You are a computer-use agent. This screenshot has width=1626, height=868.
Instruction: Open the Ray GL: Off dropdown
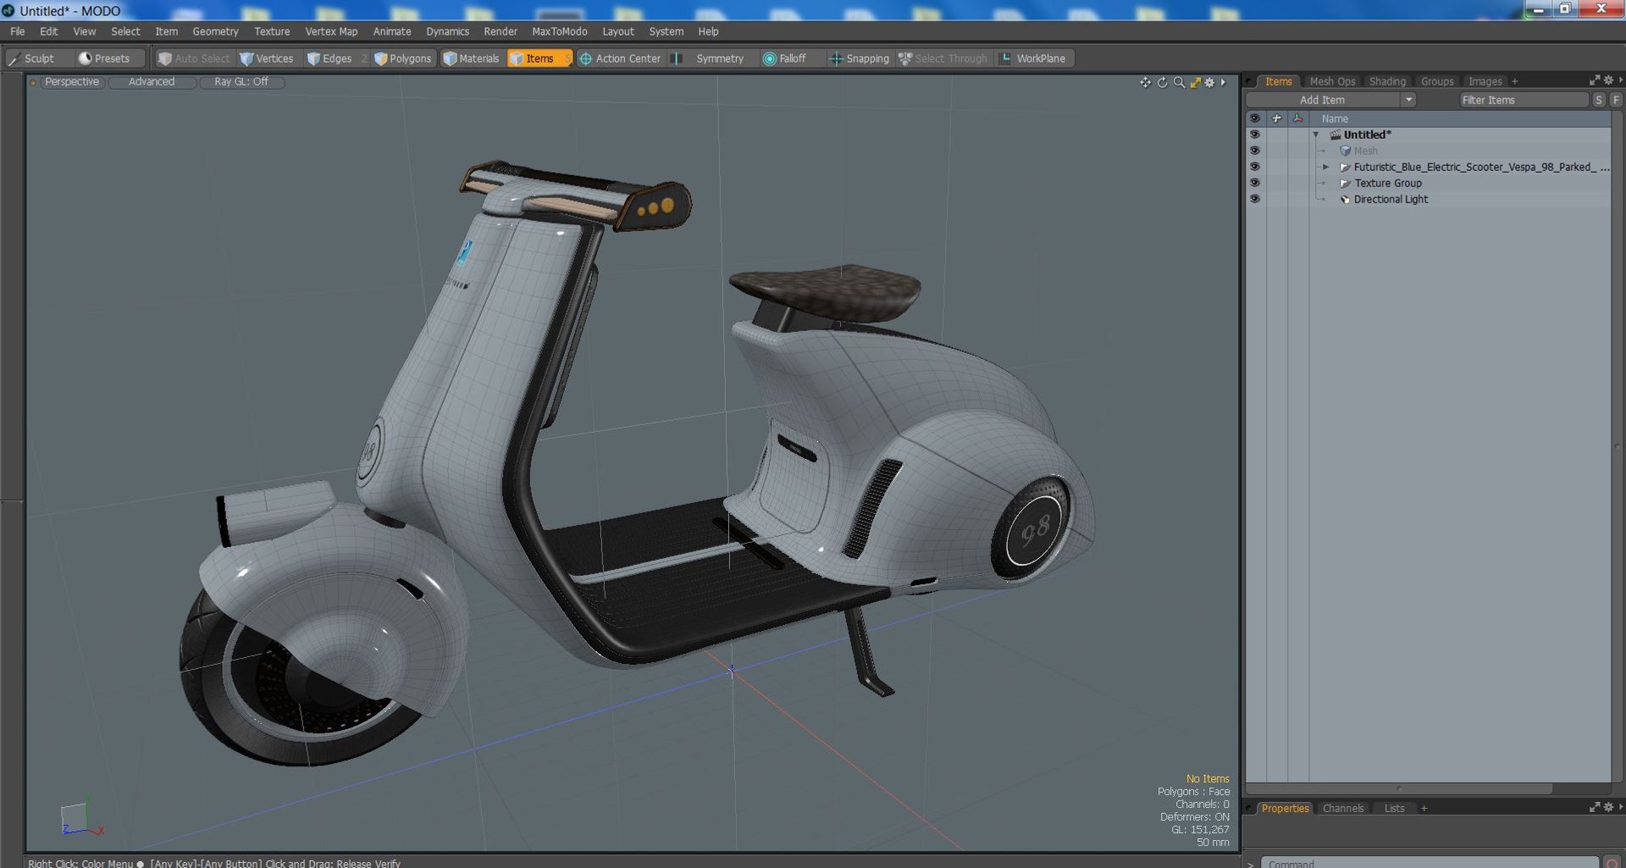point(241,82)
